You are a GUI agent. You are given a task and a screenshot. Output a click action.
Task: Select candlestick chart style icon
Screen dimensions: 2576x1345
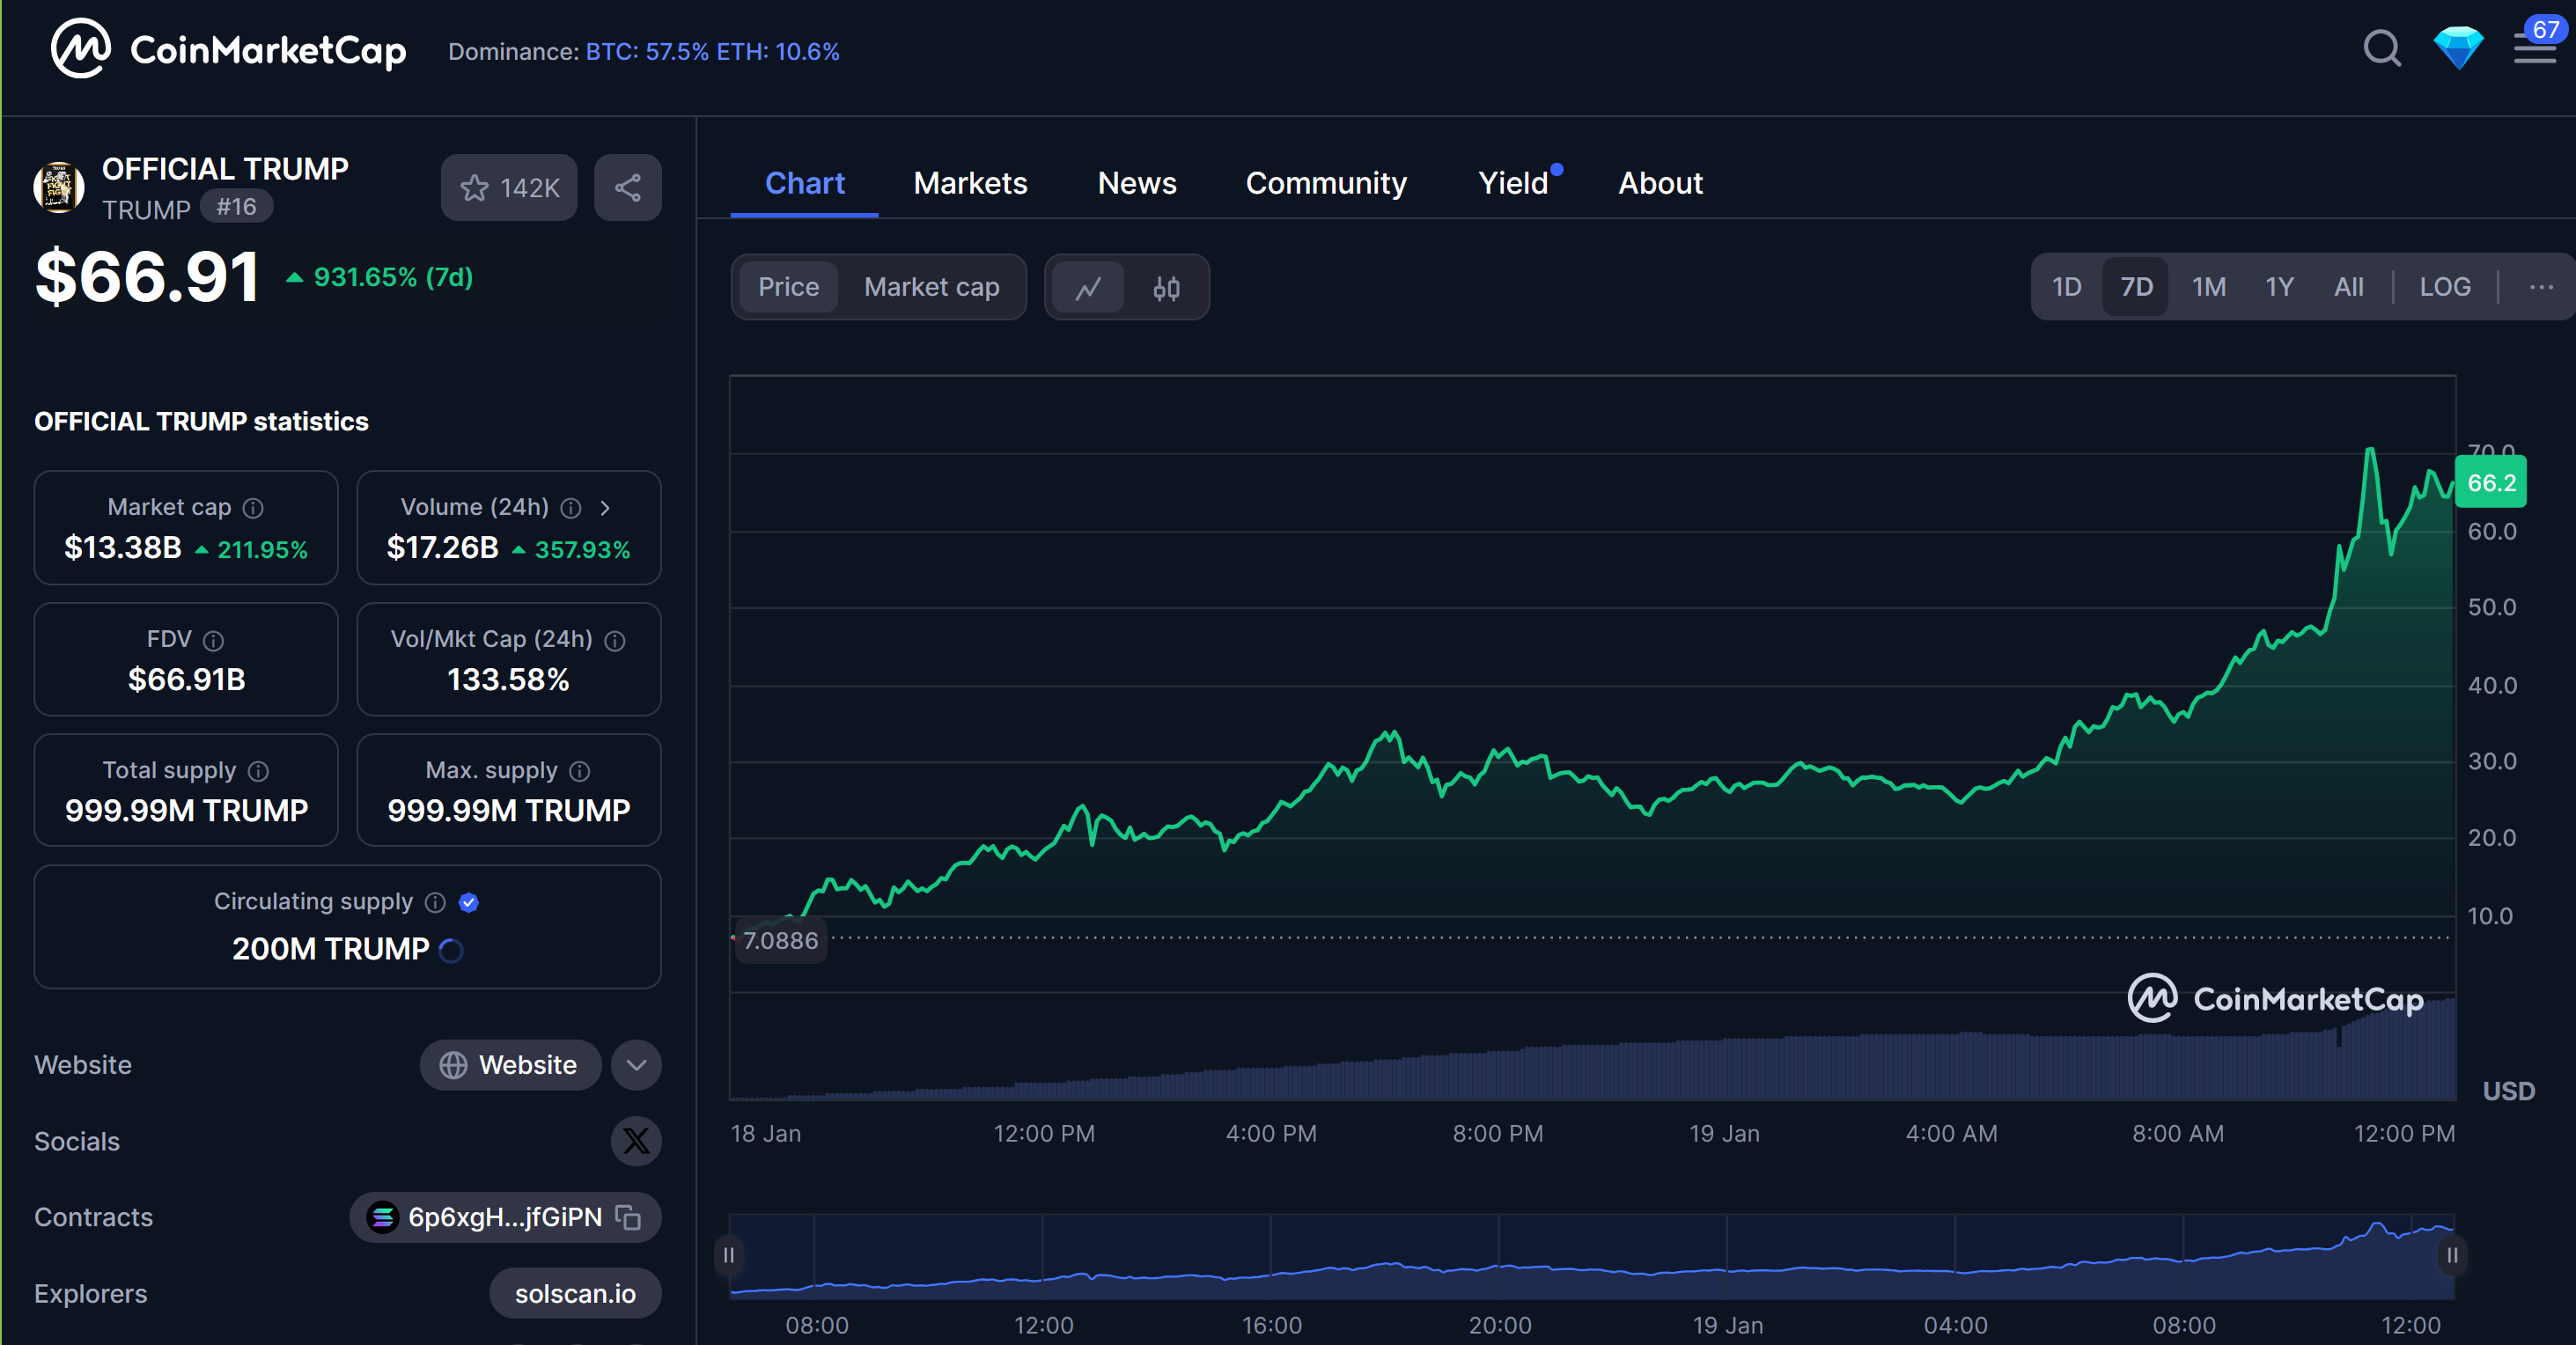(x=1166, y=288)
